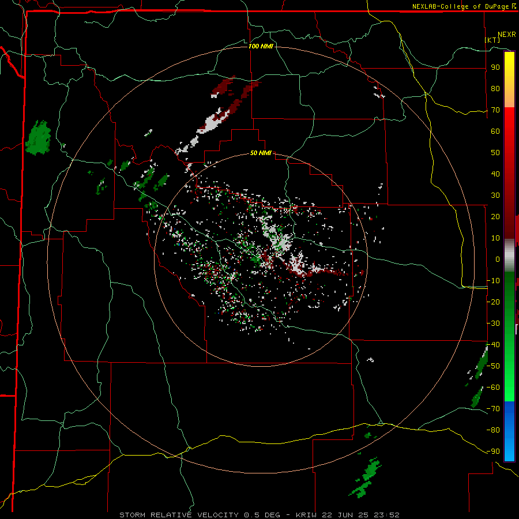Click the large green echo at far left
The image size is (519, 519).
point(39,137)
